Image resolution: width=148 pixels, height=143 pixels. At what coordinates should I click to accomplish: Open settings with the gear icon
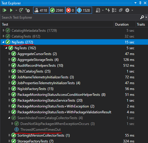(127, 10)
